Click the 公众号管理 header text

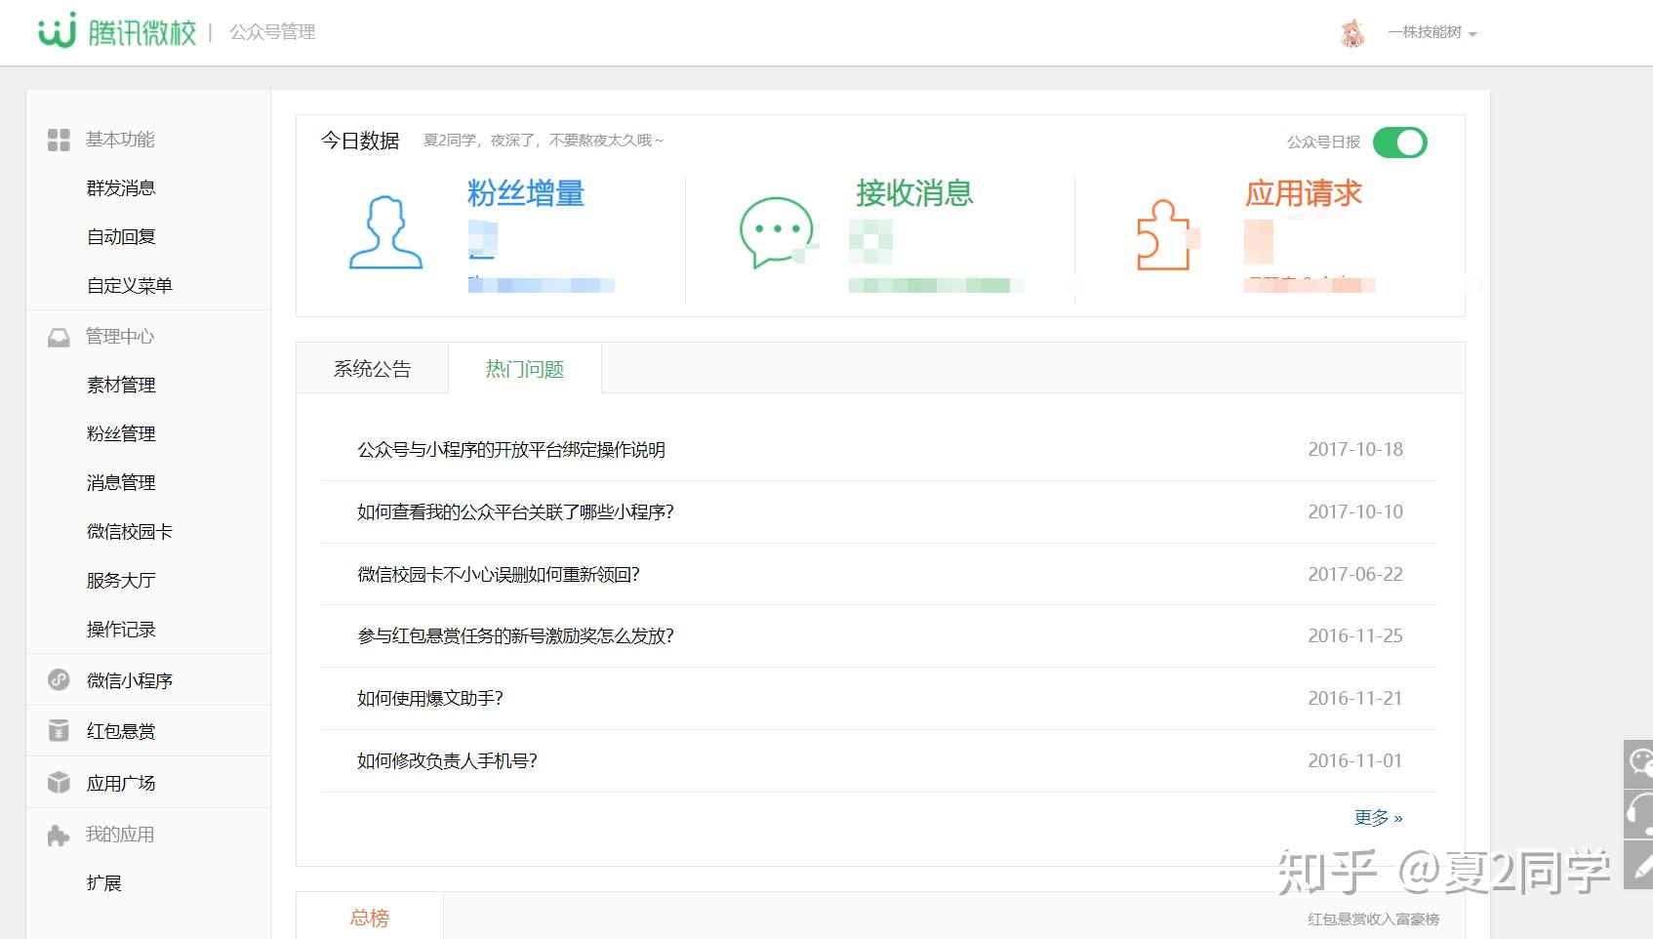[272, 32]
